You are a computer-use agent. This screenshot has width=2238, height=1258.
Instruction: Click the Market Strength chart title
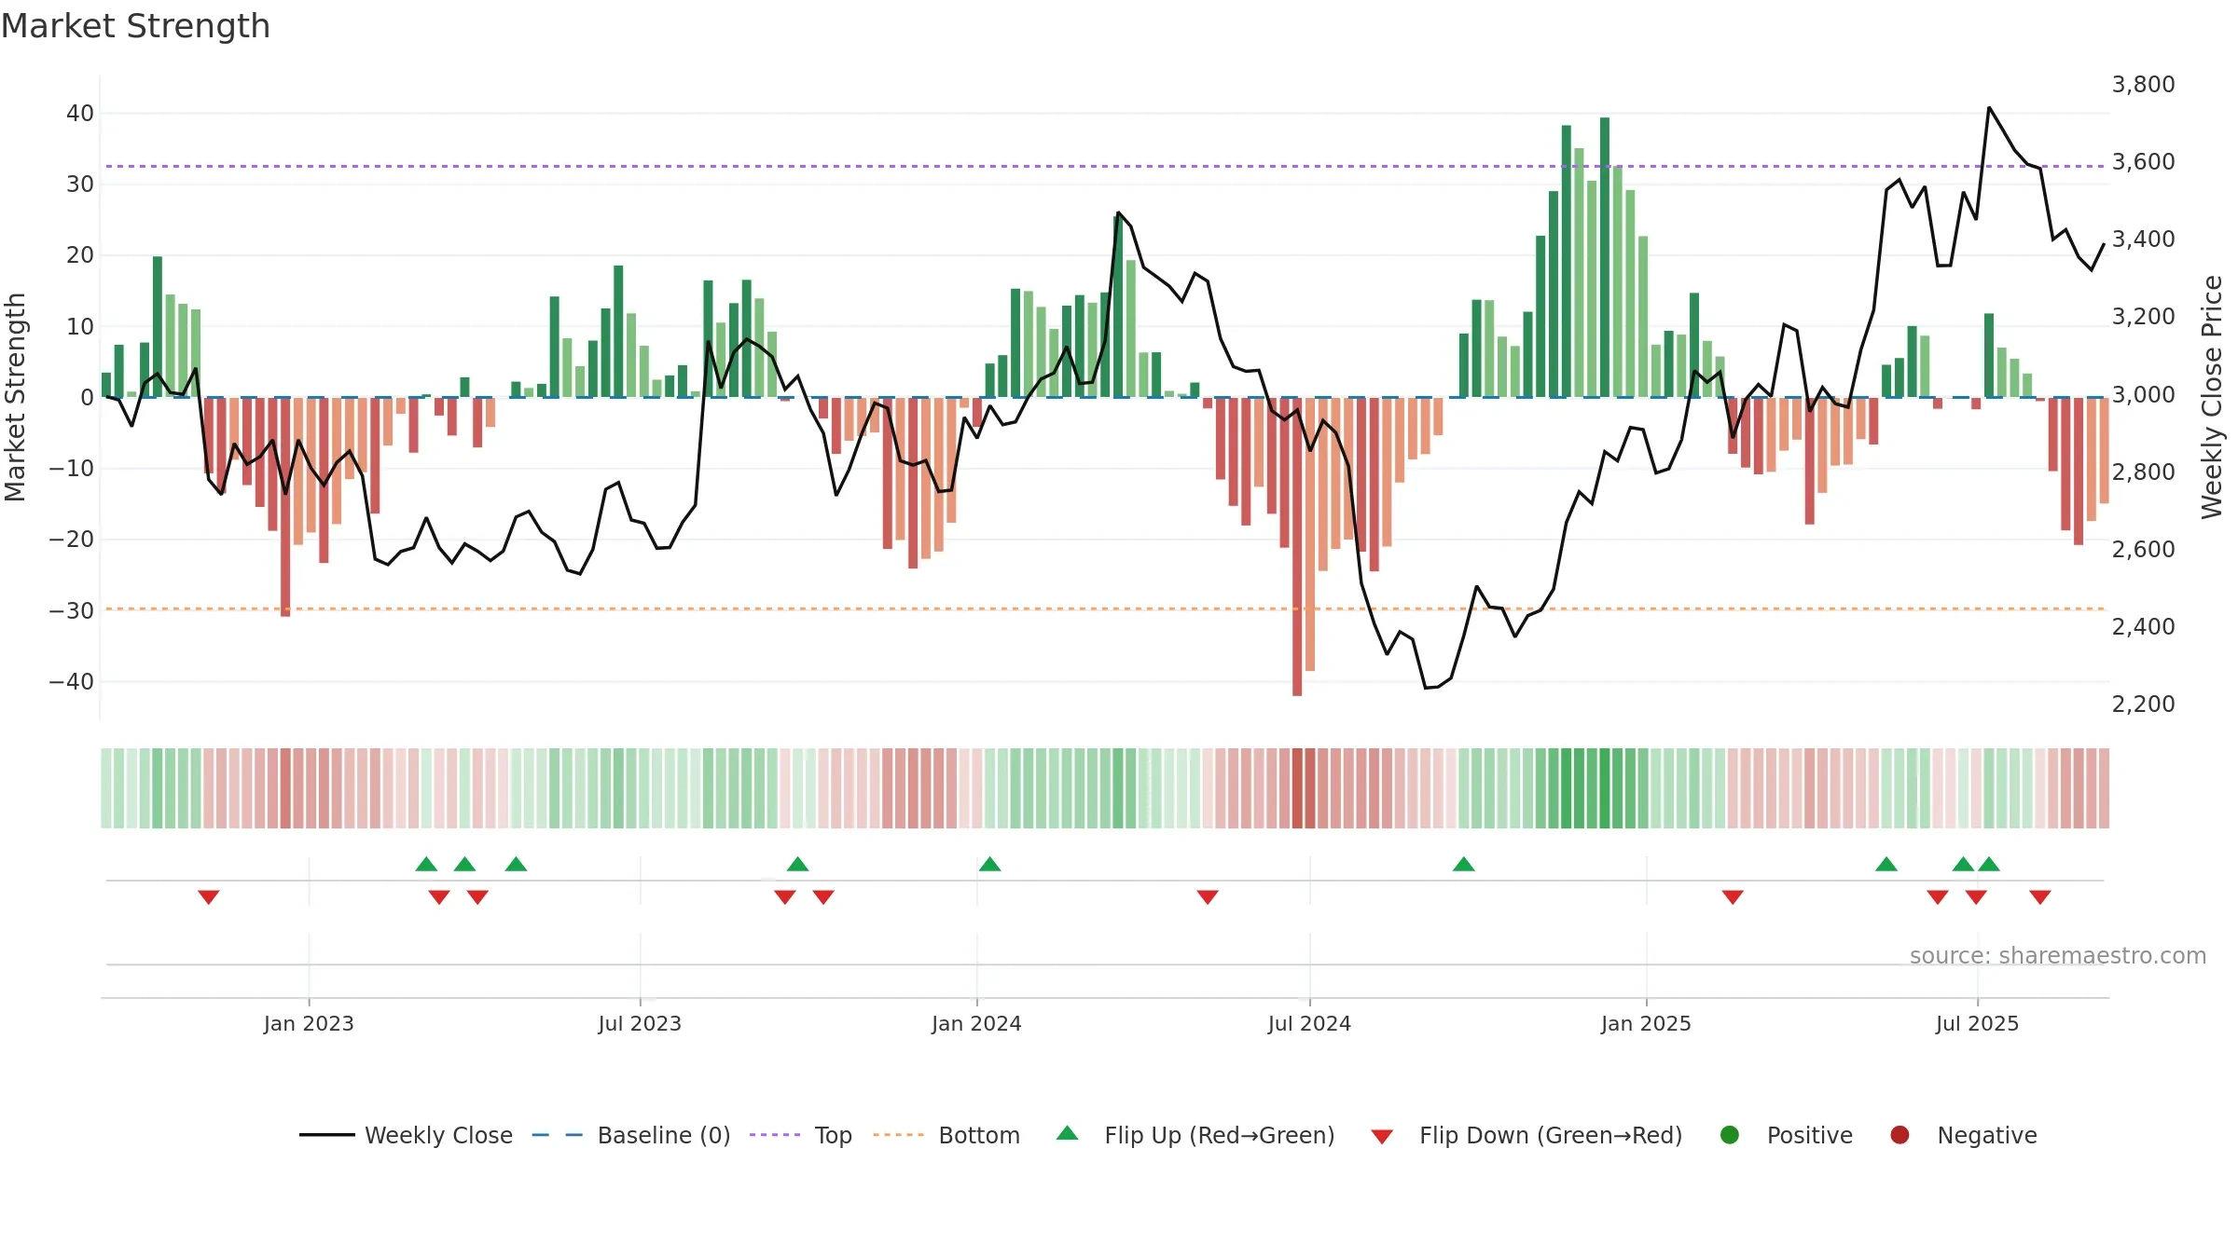135,25
